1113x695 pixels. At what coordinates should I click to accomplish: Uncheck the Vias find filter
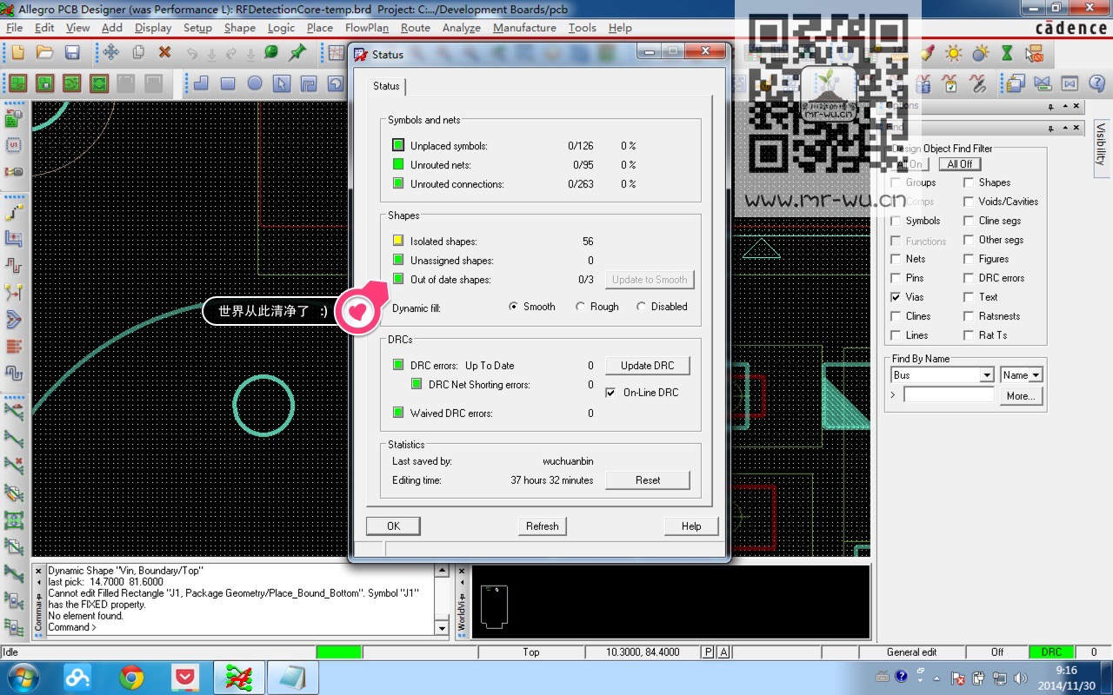(896, 296)
